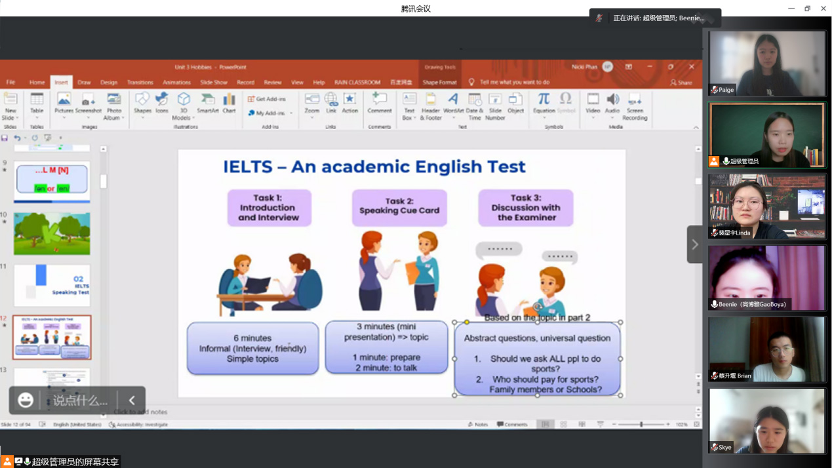Viewport: 832px width, 468px height.
Task: Click the zoom in plus button
Action: coord(668,425)
